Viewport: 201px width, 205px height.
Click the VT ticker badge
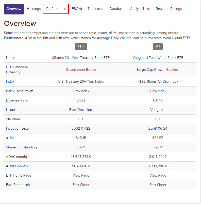point(158,46)
